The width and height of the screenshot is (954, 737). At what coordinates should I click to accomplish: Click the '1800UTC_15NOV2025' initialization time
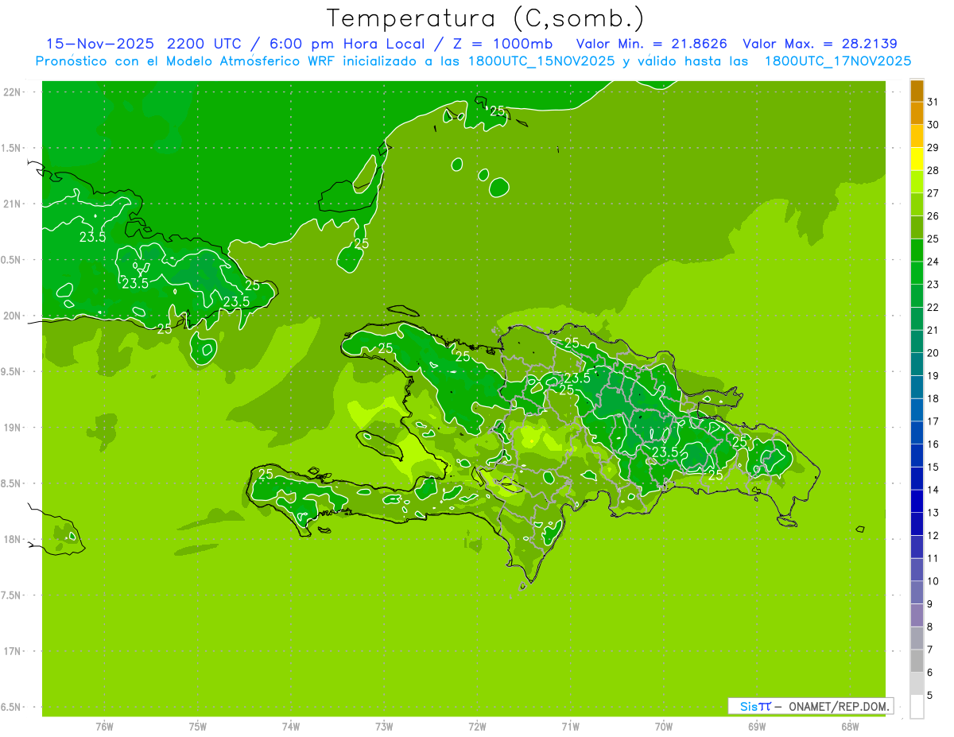pos(543,60)
